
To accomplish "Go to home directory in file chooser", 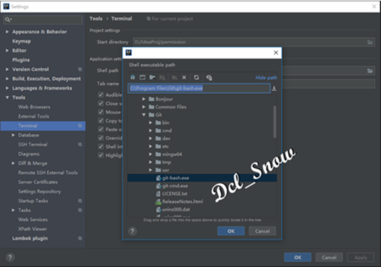I will click(x=133, y=77).
